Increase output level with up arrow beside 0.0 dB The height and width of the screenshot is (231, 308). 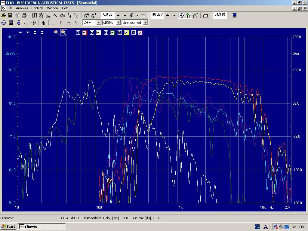coord(118,15)
